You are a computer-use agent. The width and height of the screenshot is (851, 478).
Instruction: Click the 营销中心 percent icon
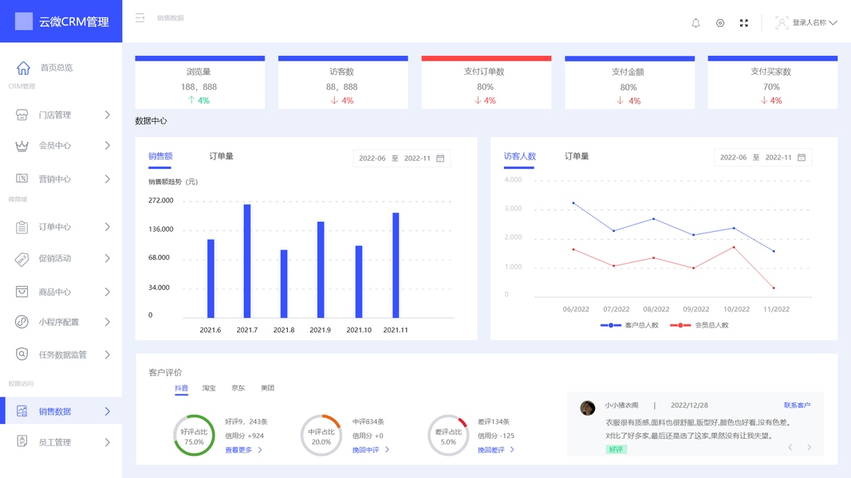pyautogui.click(x=22, y=178)
